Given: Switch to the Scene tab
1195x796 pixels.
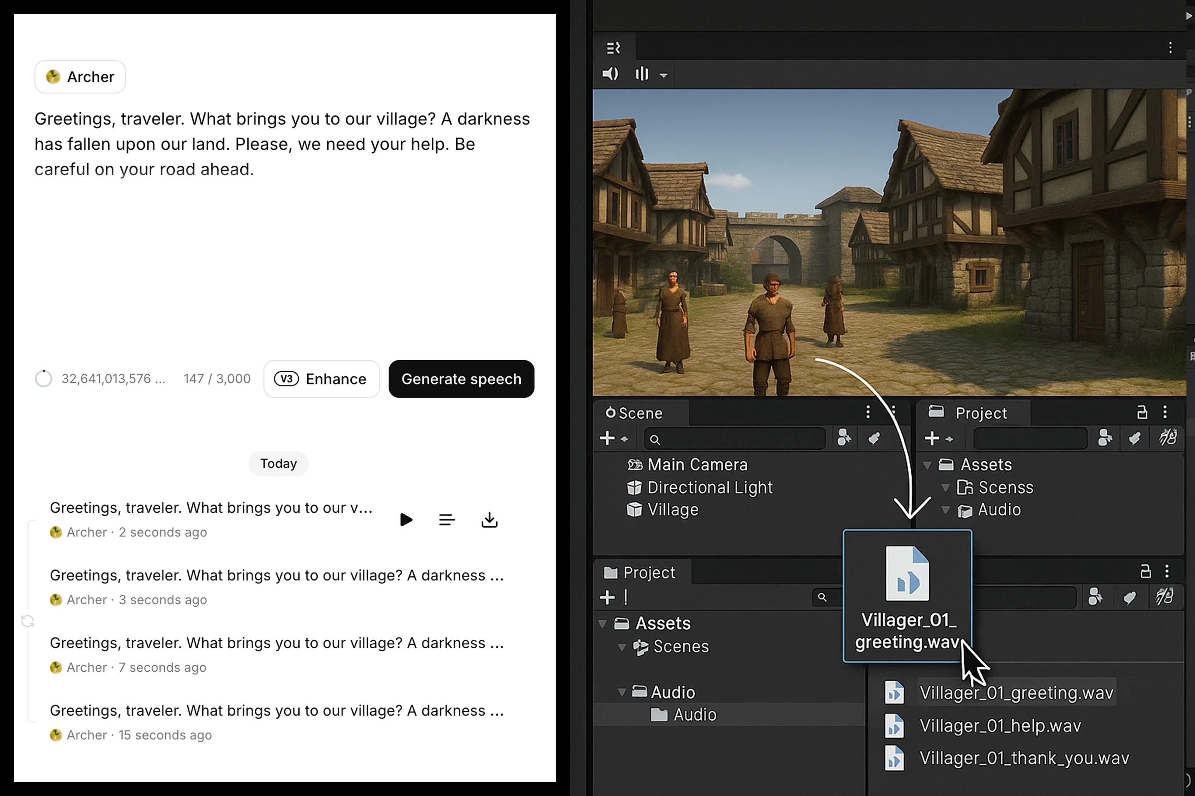Looking at the screenshot, I should click(x=635, y=413).
